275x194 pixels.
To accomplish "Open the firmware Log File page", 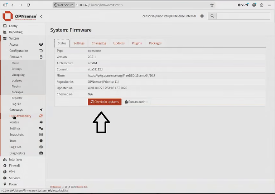I will click(16, 104).
